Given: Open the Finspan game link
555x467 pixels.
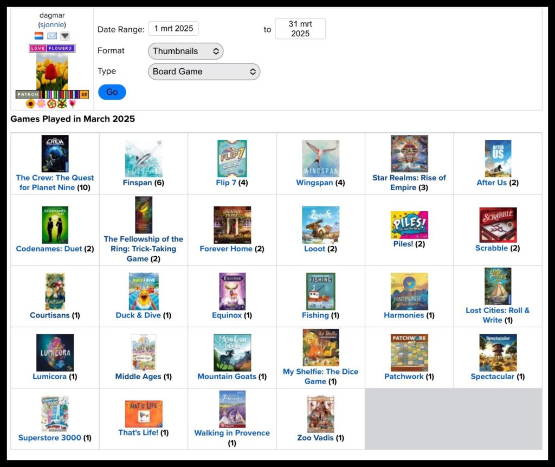Looking at the screenshot, I should pos(137,183).
